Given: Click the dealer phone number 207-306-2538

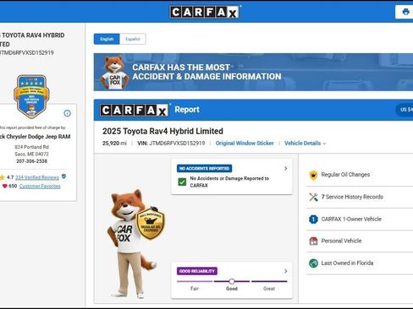Looking at the screenshot, I should pyautogui.click(x=31, y=161).
